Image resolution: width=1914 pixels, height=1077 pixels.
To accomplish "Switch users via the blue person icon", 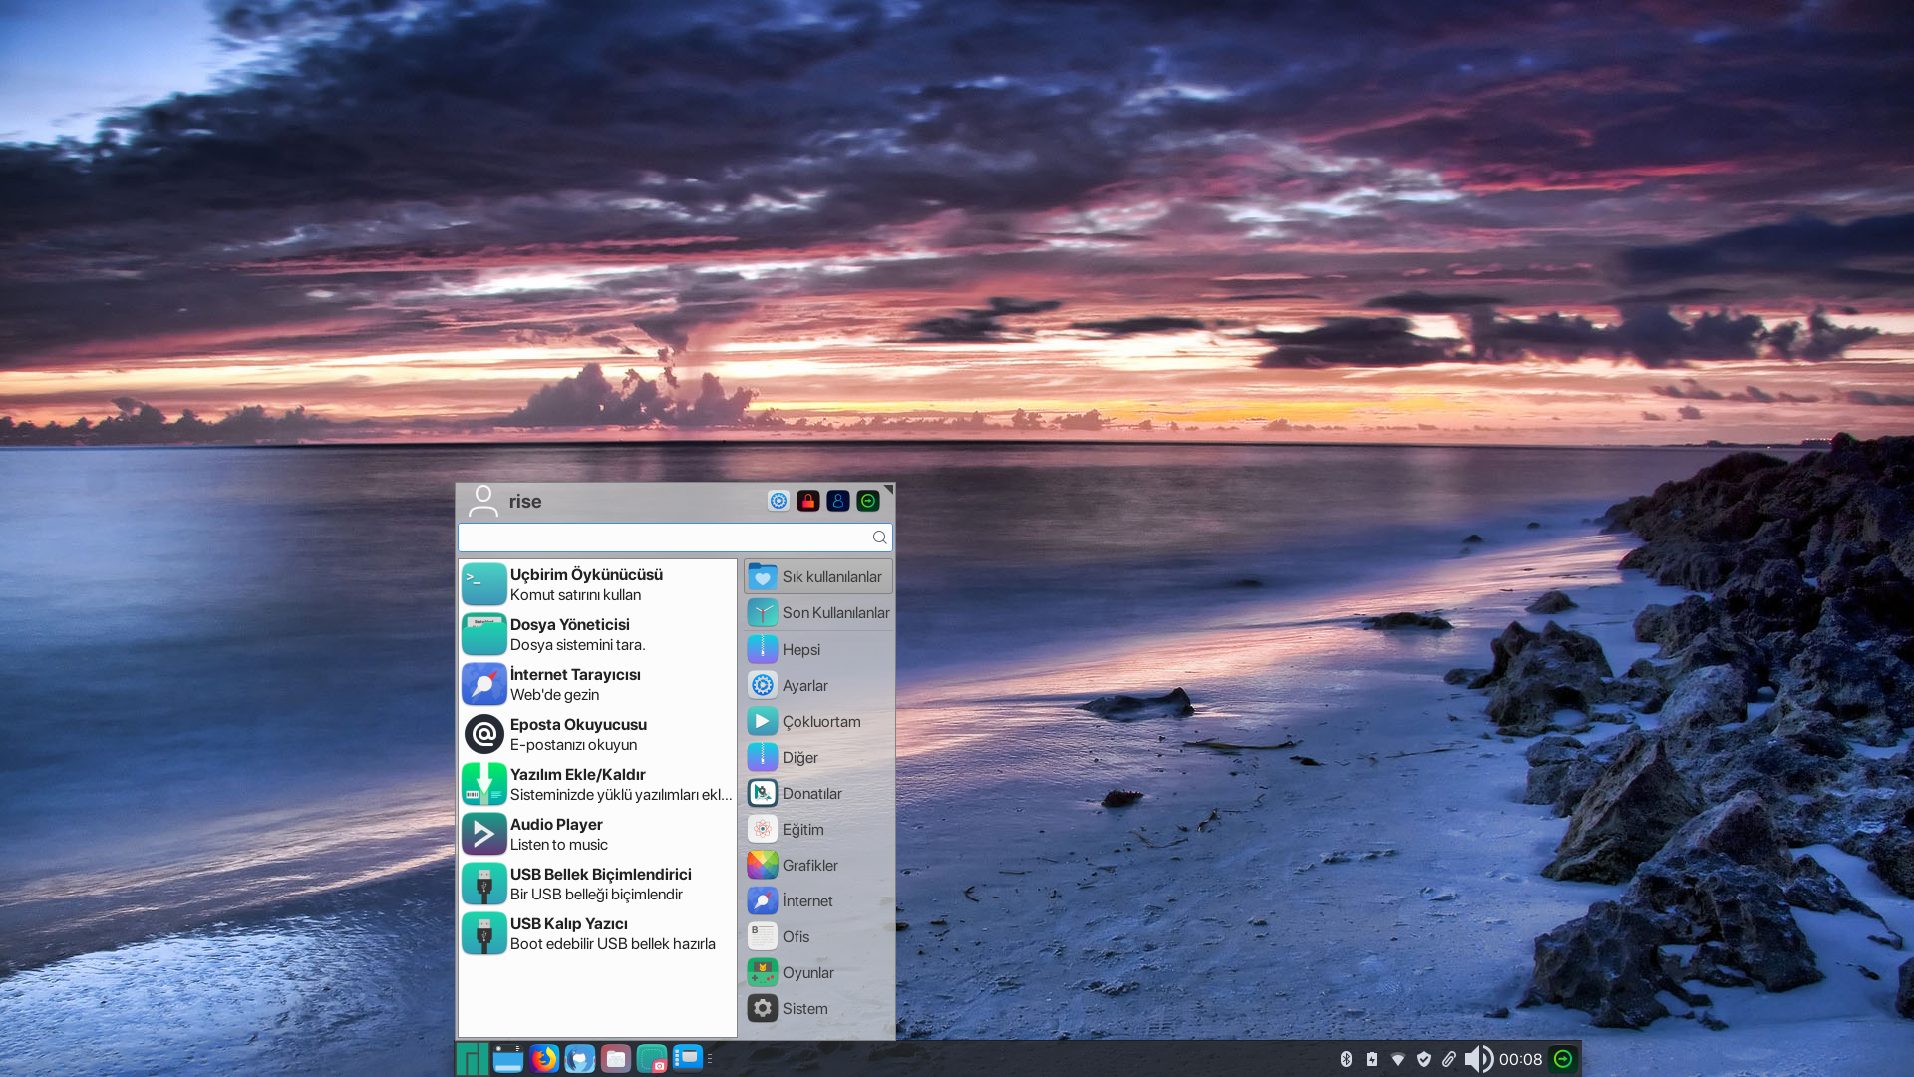I will (838, 501).
